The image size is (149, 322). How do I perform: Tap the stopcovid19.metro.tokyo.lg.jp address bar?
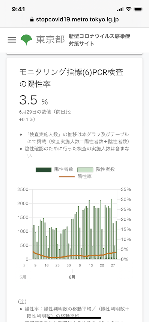[74, 19]
